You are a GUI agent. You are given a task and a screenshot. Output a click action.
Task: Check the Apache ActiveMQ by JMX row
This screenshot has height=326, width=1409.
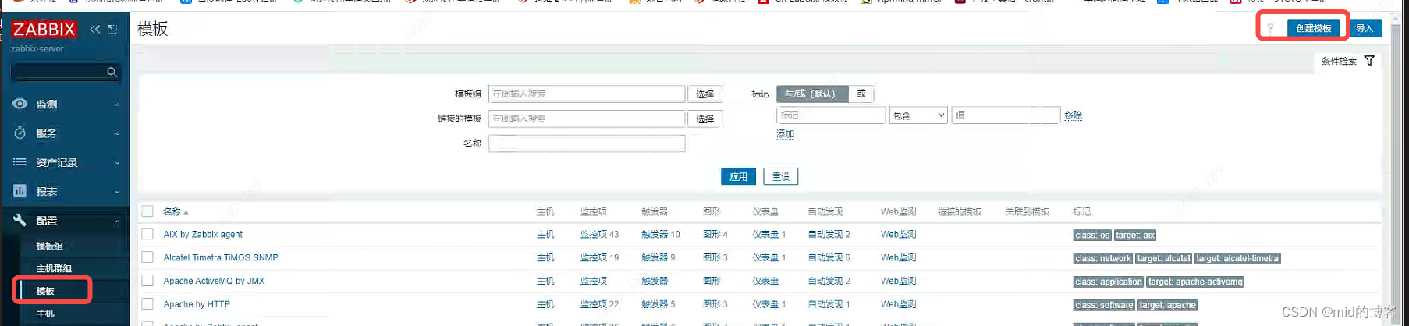[147, 281]
